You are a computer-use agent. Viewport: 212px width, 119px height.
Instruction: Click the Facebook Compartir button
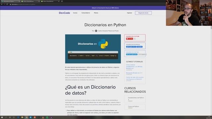click(x=139, y=47)
